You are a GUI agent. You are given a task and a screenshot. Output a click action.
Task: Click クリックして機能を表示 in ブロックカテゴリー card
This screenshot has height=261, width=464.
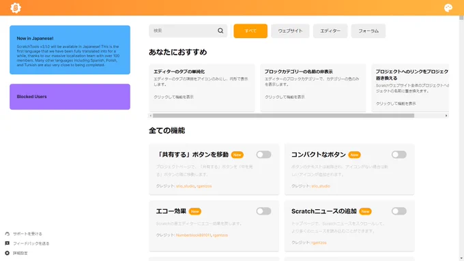point(285,97)
